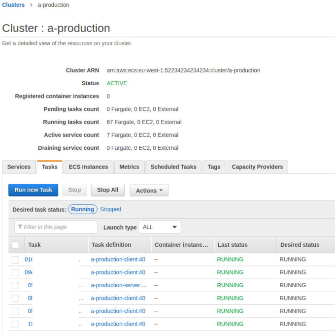
Task: Open a-production-client:40 definition in last row
Action: pos(118,324)
